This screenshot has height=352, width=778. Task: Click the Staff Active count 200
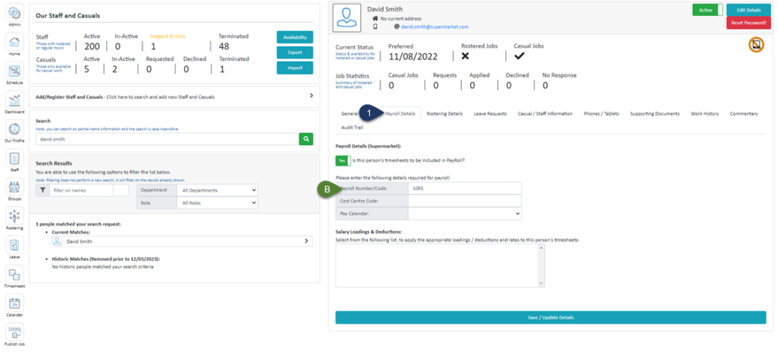tap(92, 46)
